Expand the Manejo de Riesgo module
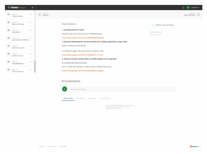 (19, 23)
